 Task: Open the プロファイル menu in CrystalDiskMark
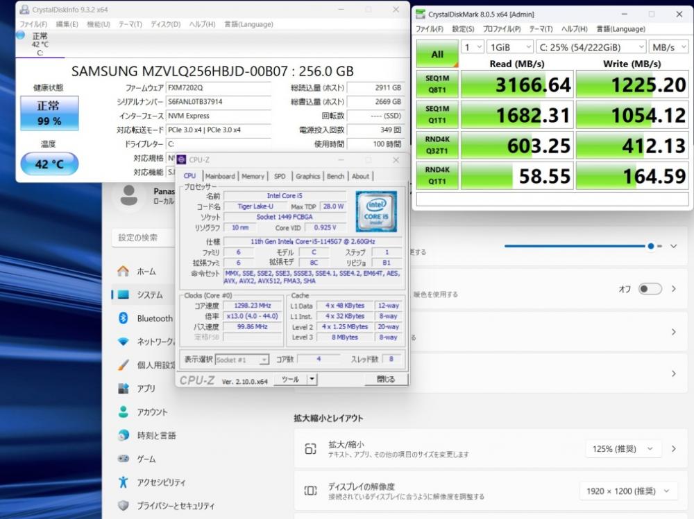point(502,29)
